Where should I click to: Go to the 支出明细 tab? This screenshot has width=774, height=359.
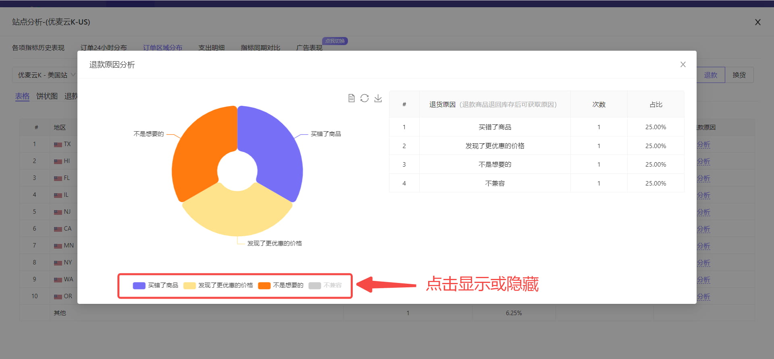click(x=211, y=47)
